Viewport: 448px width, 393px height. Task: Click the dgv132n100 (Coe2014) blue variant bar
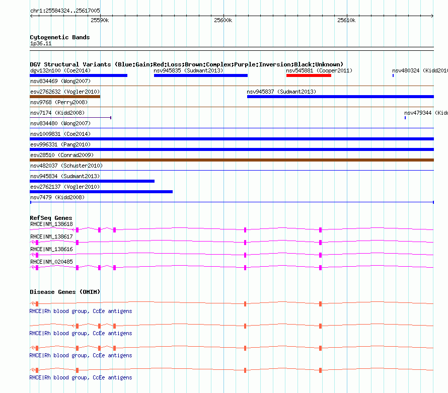tap(79, 75)
